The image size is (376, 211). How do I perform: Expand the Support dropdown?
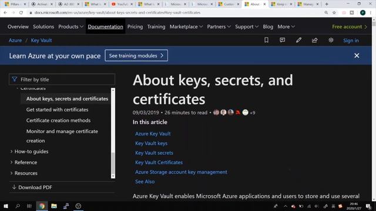coord(247,26)
